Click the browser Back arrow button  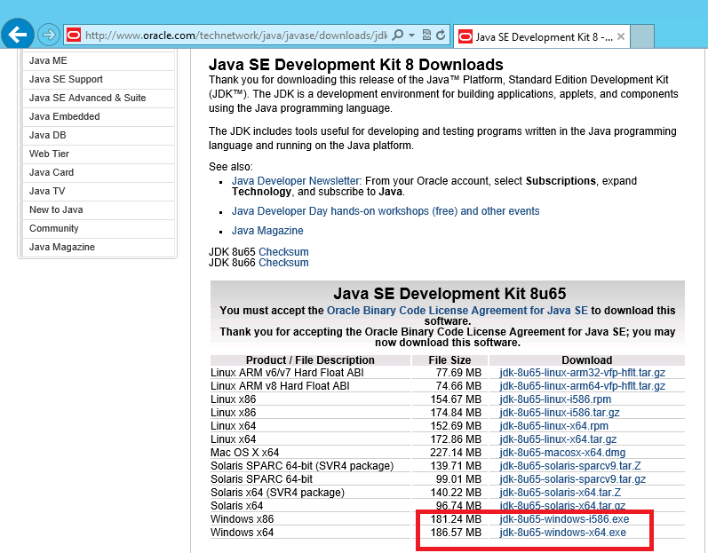[18, 35]
